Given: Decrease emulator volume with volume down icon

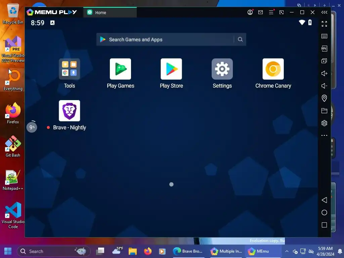Looking at the screenshot, I should pyautogui.click(x=324, y=86).
